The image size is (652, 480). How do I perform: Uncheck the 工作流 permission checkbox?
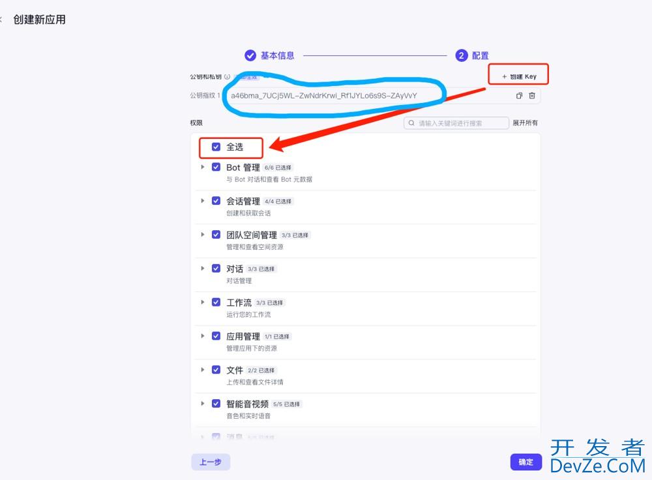(x=216, y=302)
